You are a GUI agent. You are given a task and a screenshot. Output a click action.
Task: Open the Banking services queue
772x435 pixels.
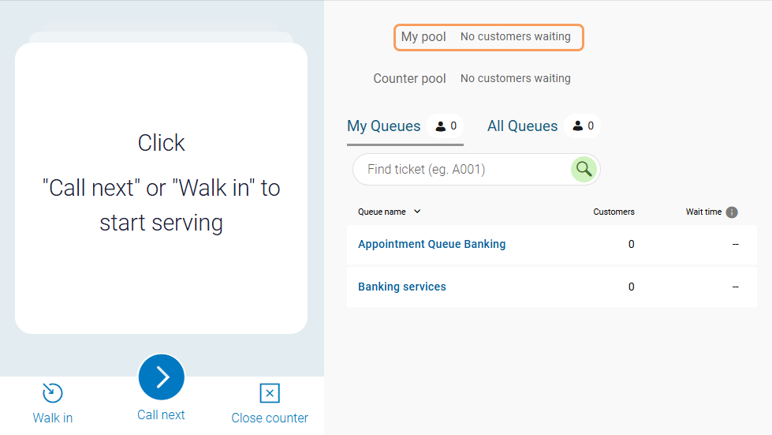pos(402,287)
